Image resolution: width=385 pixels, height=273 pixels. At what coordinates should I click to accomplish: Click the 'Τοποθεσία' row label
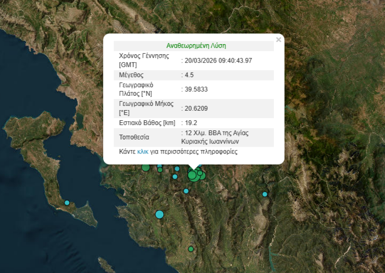(x=134, y=137)
